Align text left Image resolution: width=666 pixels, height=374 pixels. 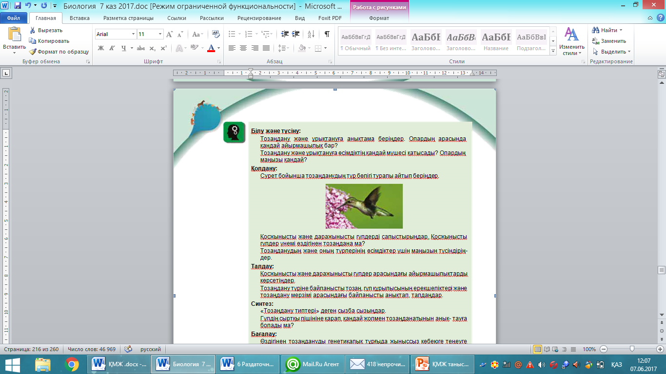pyautogui.click(x=232, y=48)
